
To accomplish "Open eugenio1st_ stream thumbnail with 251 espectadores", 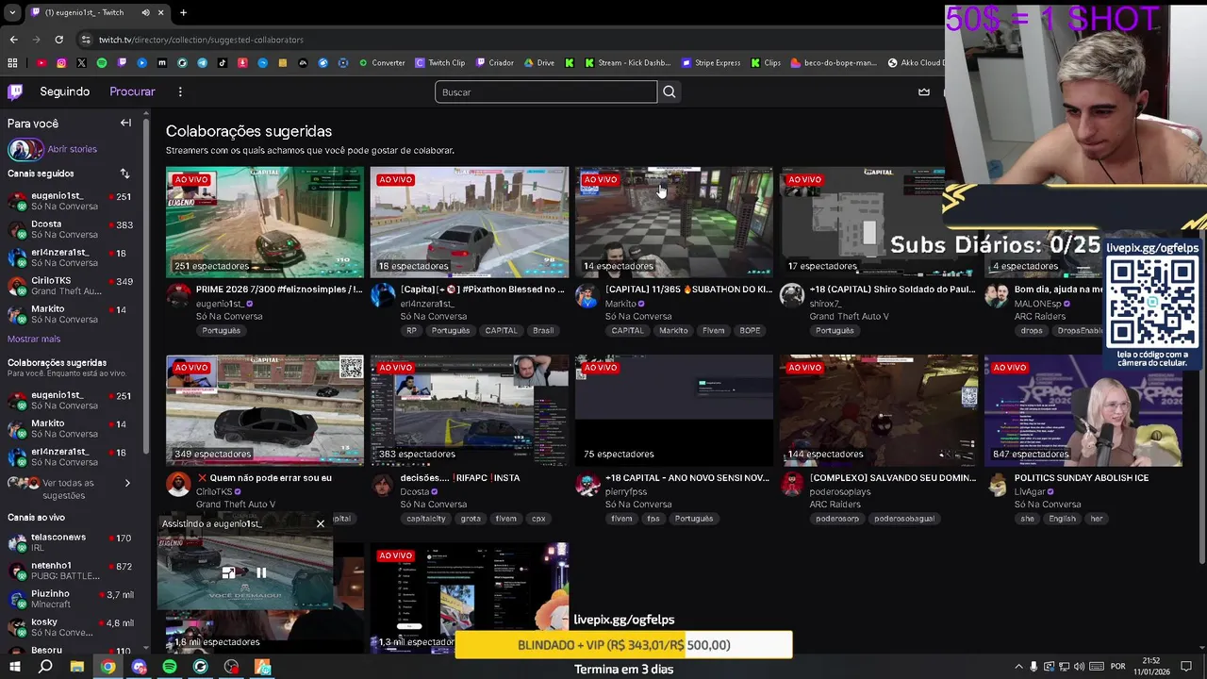I will [x=265, y=223].
